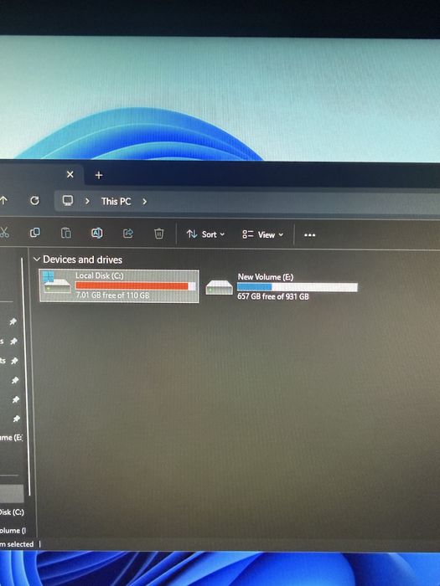The width and height of the screenshot is (440, 586).
Task: Expand chevron after This PC breadcrumb
Action: coord(144,202)
